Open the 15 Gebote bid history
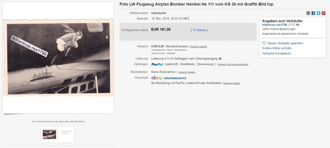The height and width of the screenshot is (148, 330). click(x=199, y=30)
